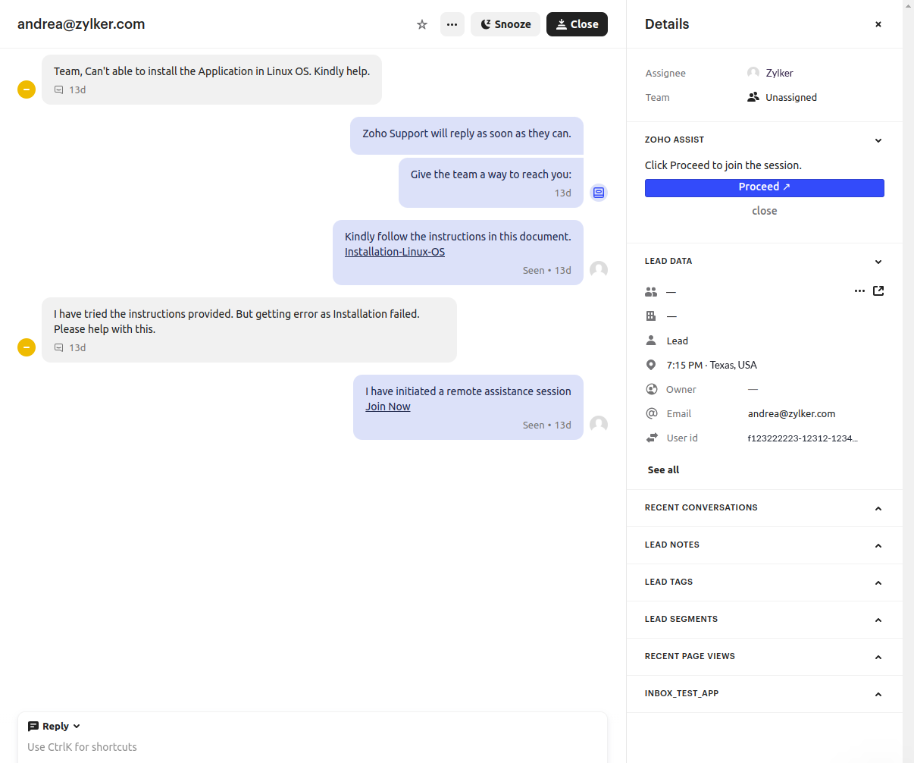
Task: Open the Reply type dropdown
Action: coord(55,727)
